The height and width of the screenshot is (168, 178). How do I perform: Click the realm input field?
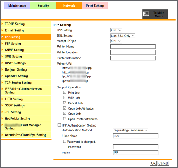tap(136, 152)
